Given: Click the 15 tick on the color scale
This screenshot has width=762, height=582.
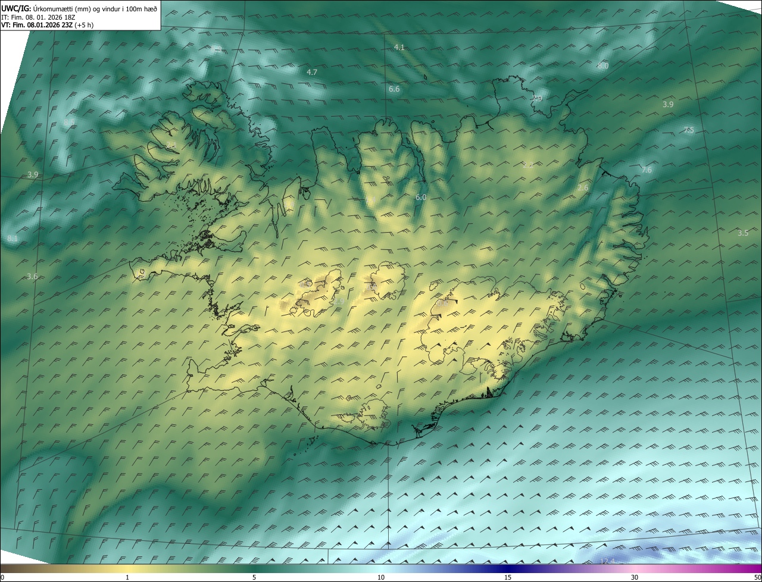Looking at the screenshot, I should click(x=508, y=577).
